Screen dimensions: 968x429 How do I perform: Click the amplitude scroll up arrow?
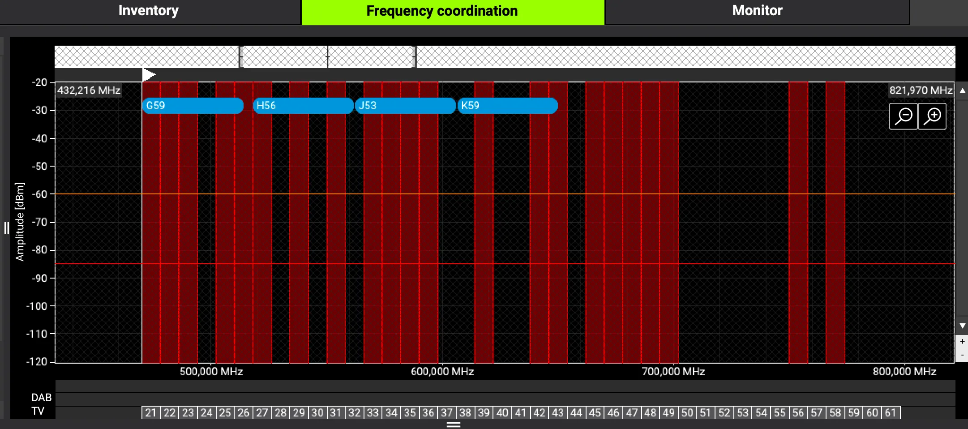[x=962, y=90]
